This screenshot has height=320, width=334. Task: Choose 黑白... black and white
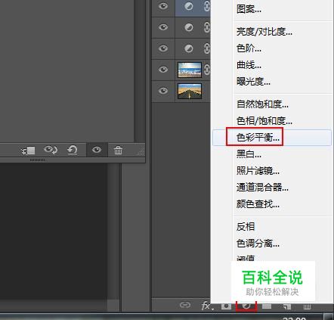(249, 154)
